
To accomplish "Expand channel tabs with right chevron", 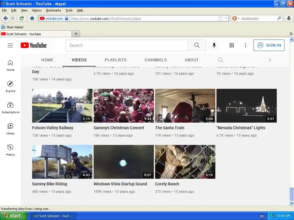I will coord(270,60).
